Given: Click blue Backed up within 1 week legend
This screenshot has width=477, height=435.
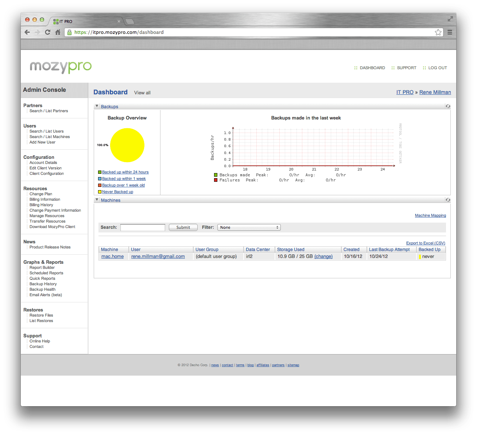Looking at the screenshot, I should [124, 179].
